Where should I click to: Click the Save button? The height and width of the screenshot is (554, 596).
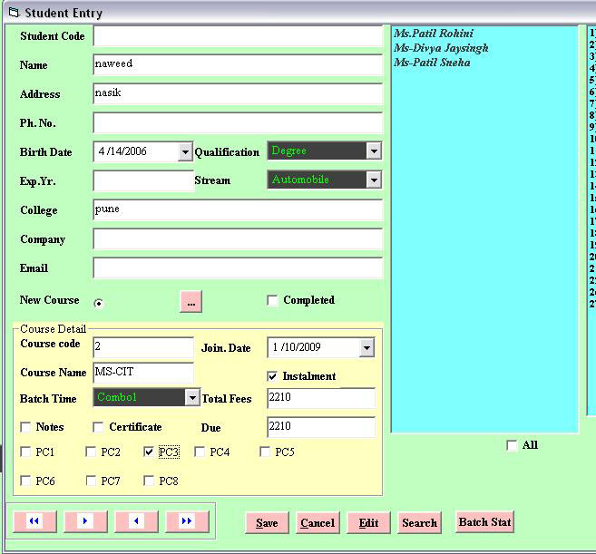point(267,523)
